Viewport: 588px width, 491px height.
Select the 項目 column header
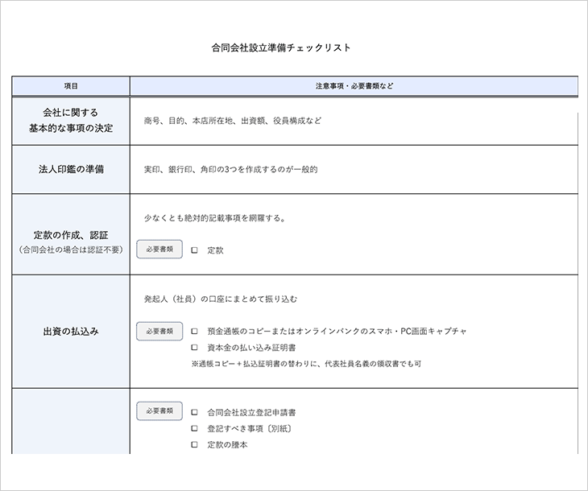coord(71,85)
